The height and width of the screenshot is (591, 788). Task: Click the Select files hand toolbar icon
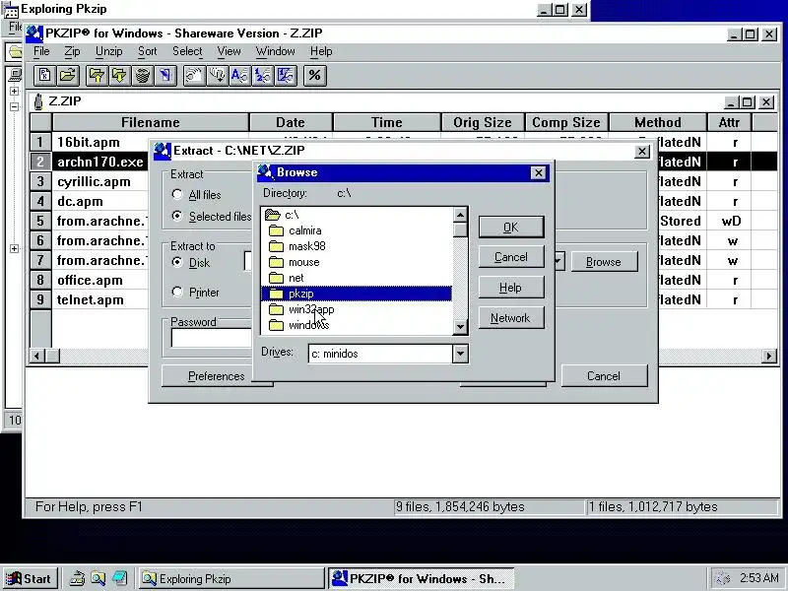click(x=194, y=76)
